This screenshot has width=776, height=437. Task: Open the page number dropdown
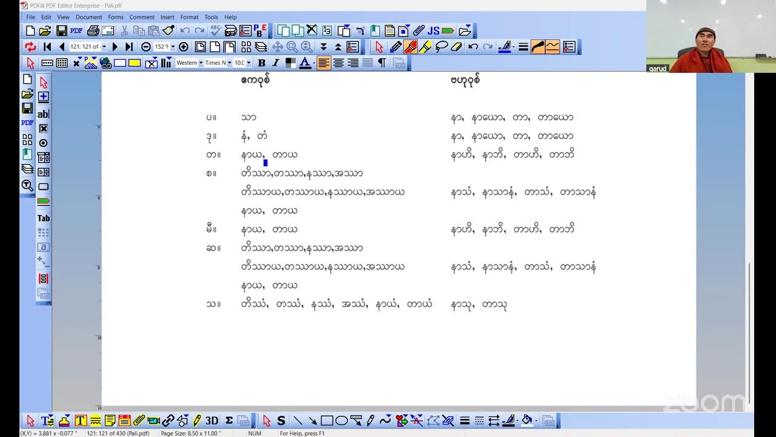(x=104, y=47)
